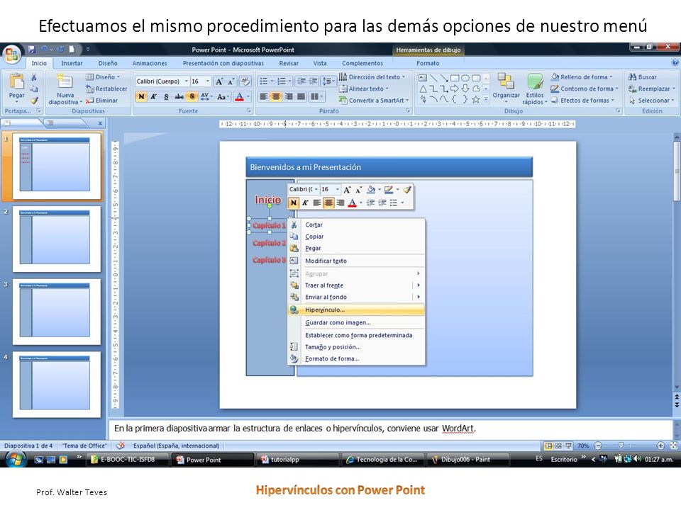Click the italic K button in ribbon

(154, 97)
